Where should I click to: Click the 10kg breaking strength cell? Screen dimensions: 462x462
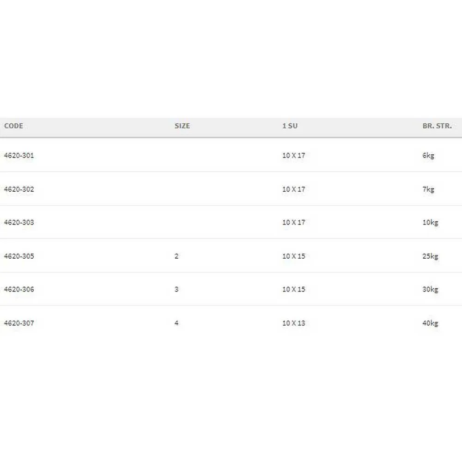click(430, 222)
